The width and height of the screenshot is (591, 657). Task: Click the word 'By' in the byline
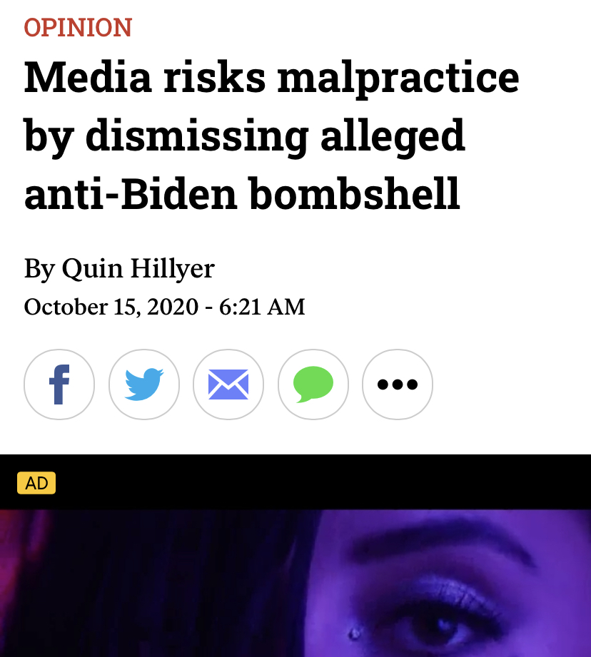coord(39,269)
